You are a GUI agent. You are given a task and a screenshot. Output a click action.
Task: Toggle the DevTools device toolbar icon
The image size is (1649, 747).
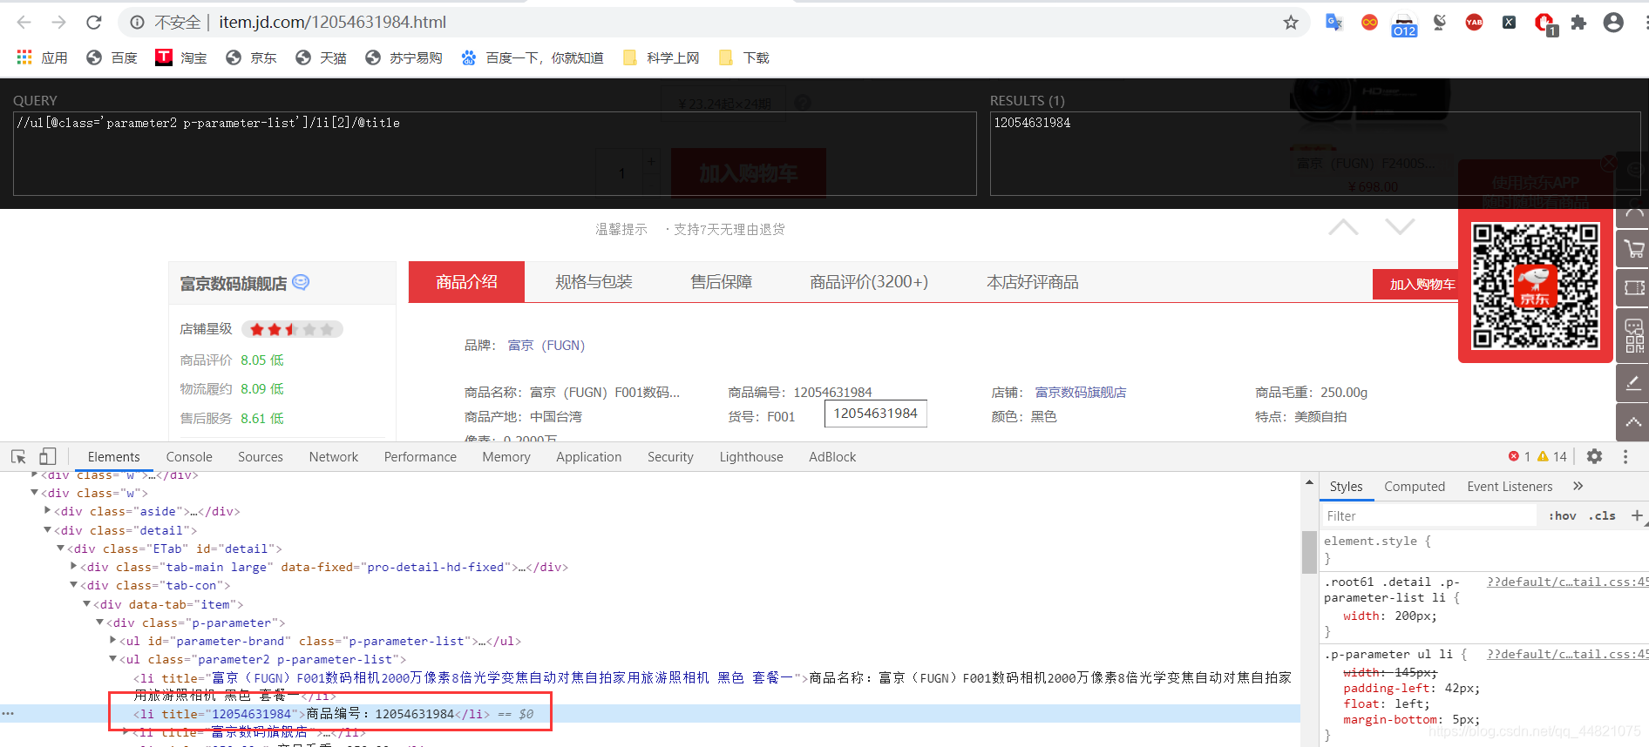(x=48, y=456)
